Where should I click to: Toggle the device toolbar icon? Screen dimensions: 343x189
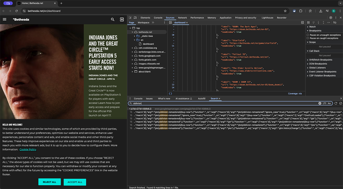click(x=135, y=18)
